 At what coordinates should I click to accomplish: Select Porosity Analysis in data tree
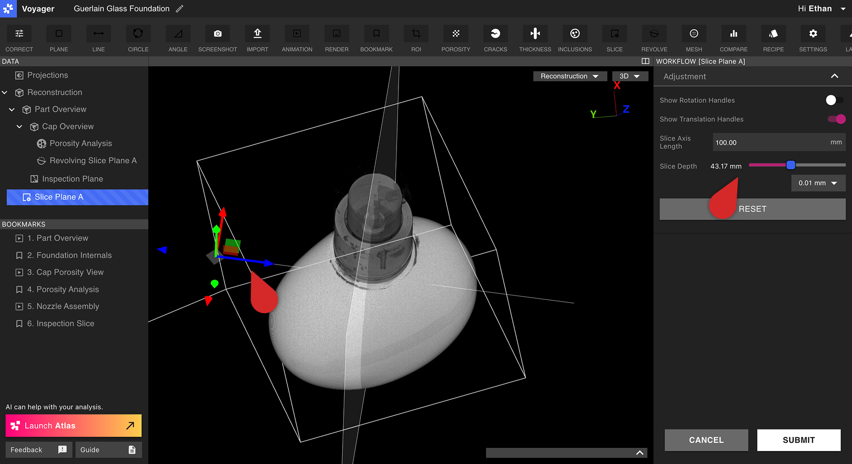(81, 143)
